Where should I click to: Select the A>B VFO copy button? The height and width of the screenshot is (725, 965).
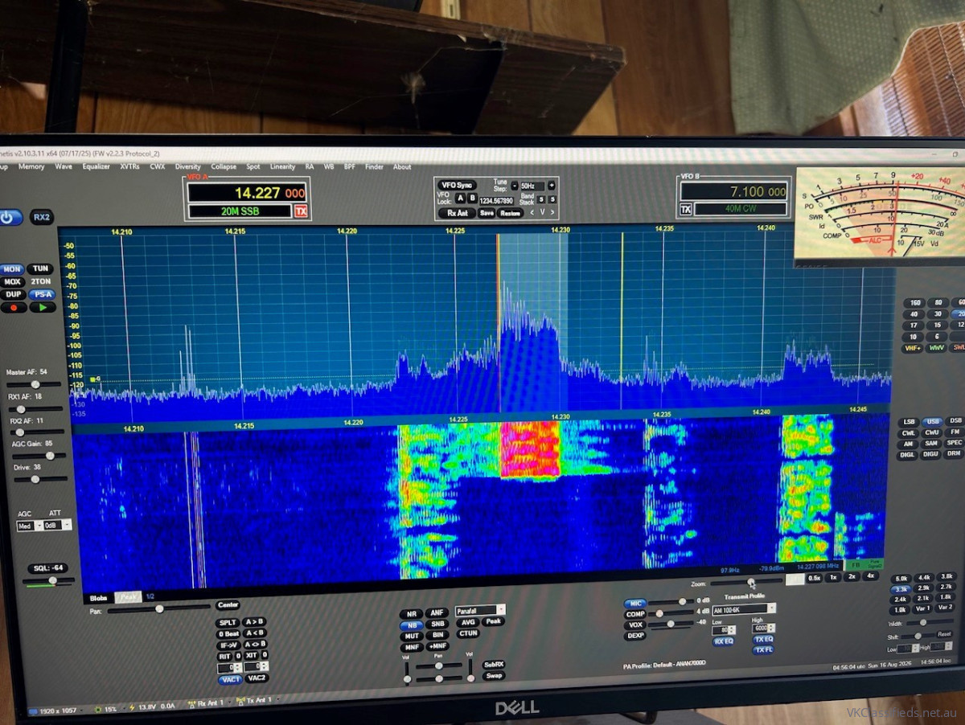click(x=254, y=622)
